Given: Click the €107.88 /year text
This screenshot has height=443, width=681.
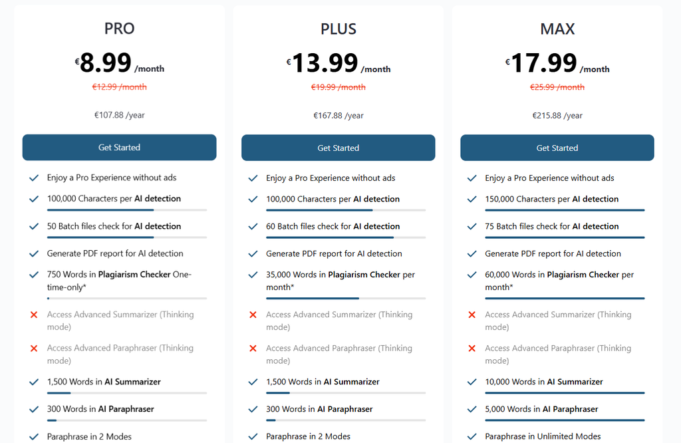Looking at the screenshot, I should [x=120, y=115].
